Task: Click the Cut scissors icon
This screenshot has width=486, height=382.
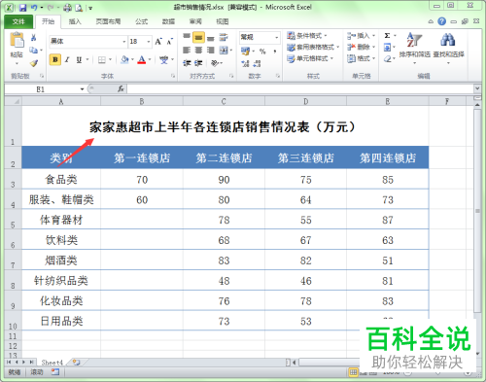Action: click(x=33, y=38)
